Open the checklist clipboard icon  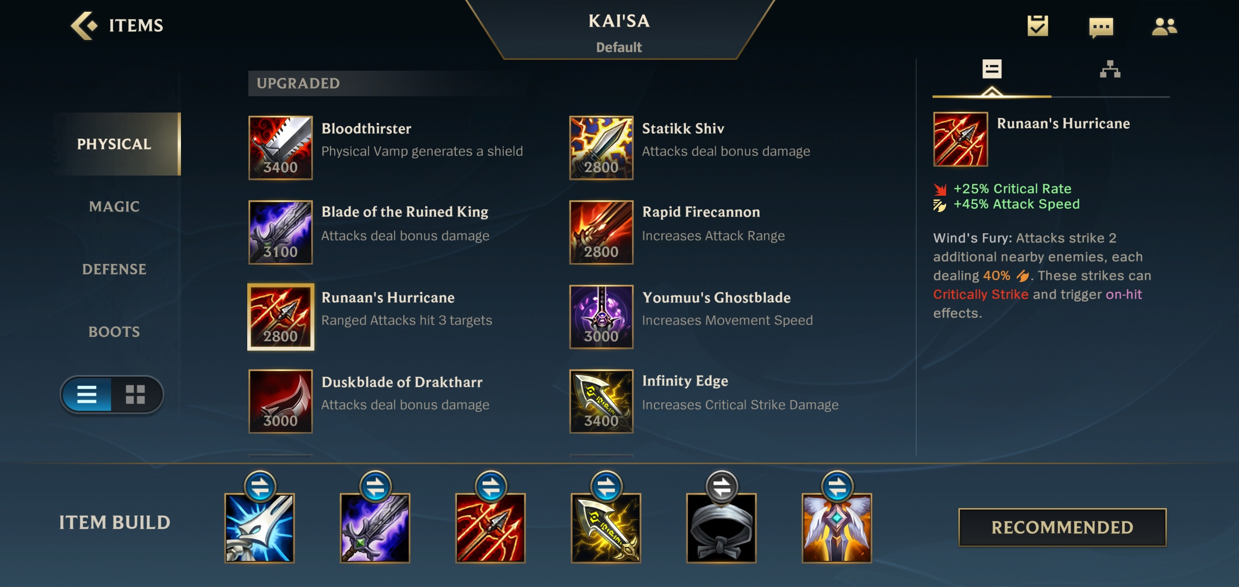(1037, 26)
